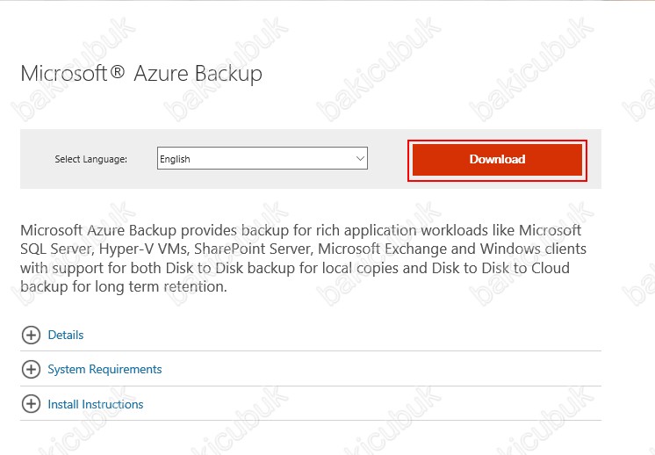The image size is (655, 455).
Task: Click the word Azure in page title
Action: (x=161, y=74)
